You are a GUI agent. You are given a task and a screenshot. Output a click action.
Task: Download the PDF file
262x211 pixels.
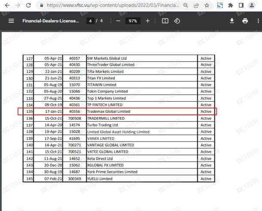pyautogui.click(x=232, y=21)
